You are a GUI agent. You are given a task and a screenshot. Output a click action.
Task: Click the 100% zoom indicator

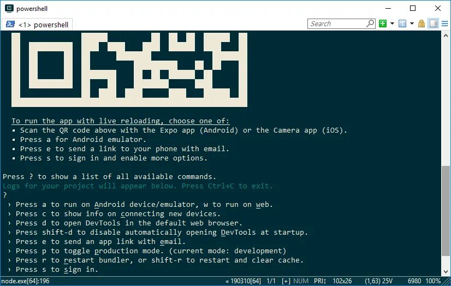point(433,281)
